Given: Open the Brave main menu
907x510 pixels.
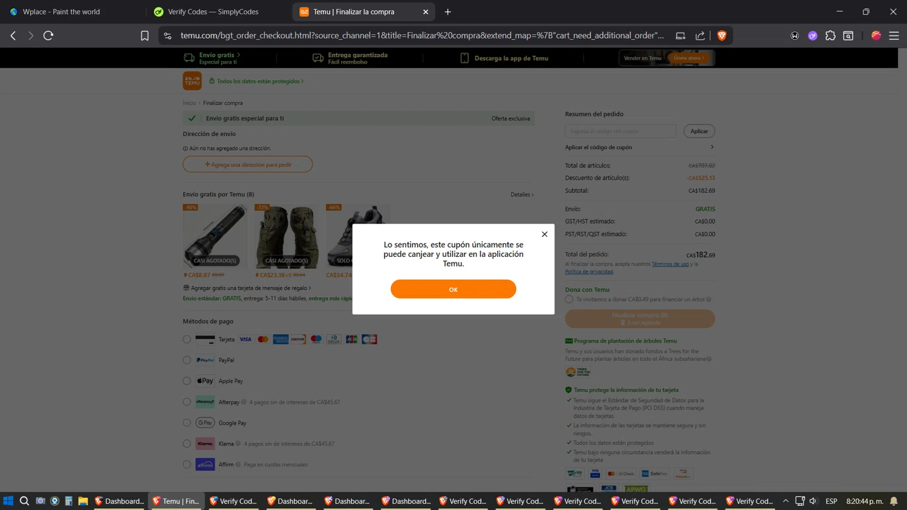Looking at the screenshot, I should pos(894,36).
